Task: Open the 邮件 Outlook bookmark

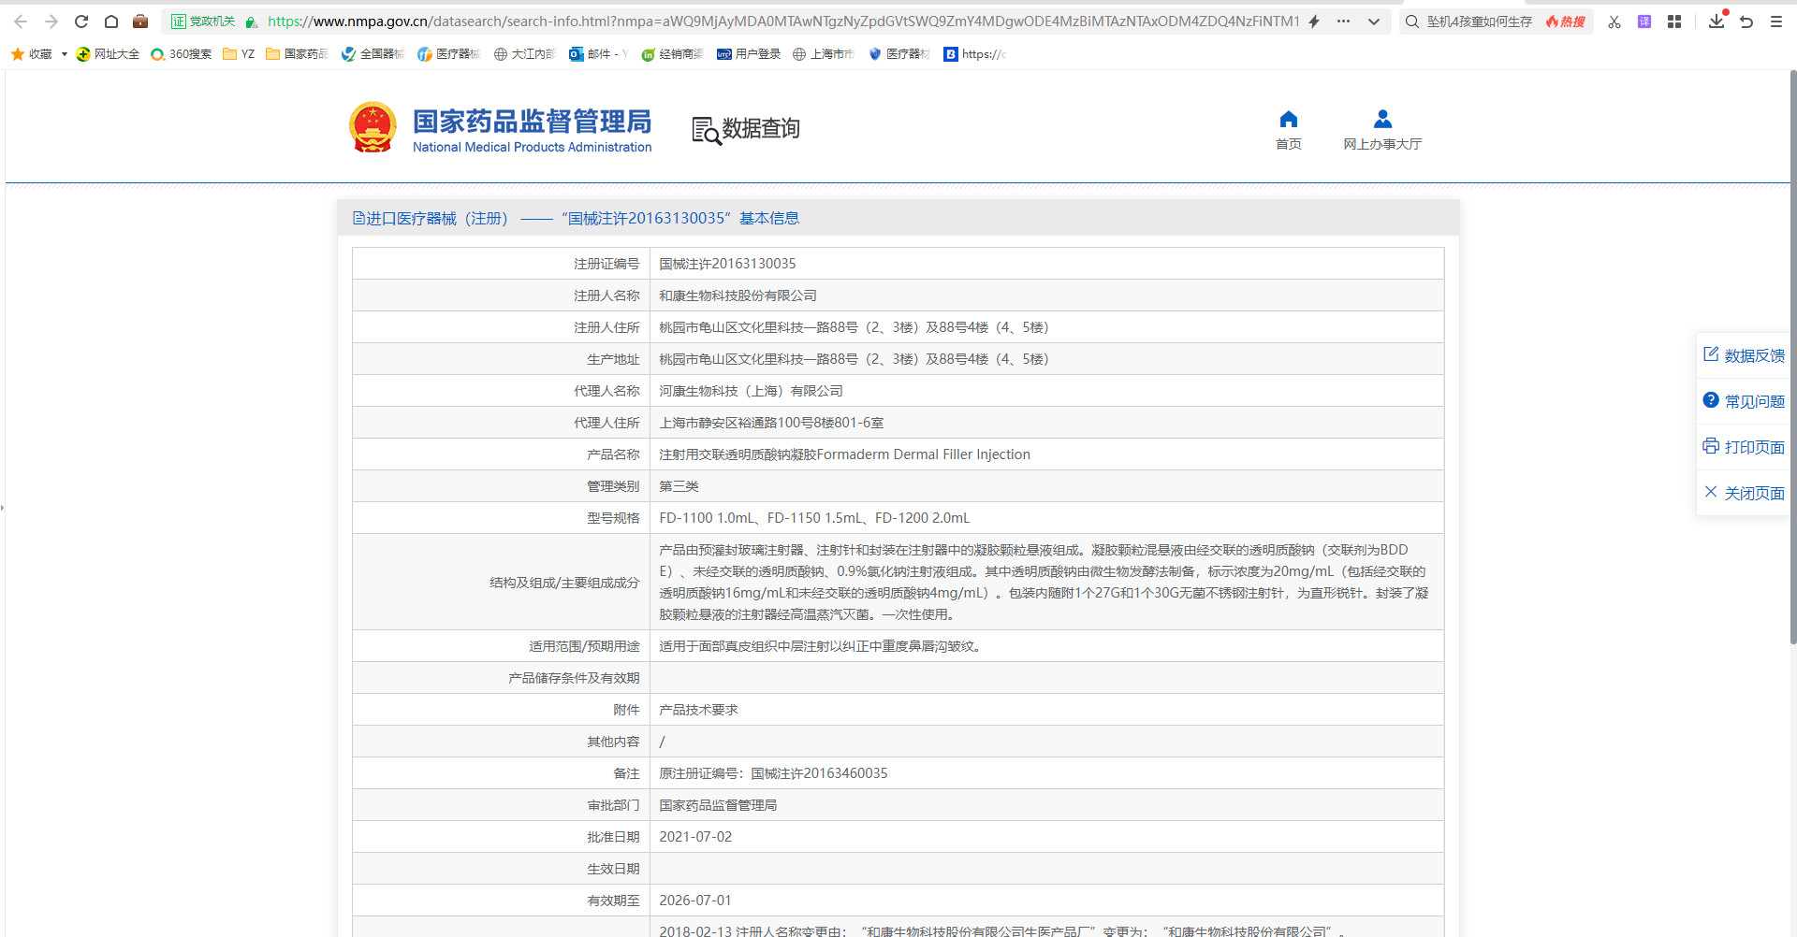Action: [599, 54]
